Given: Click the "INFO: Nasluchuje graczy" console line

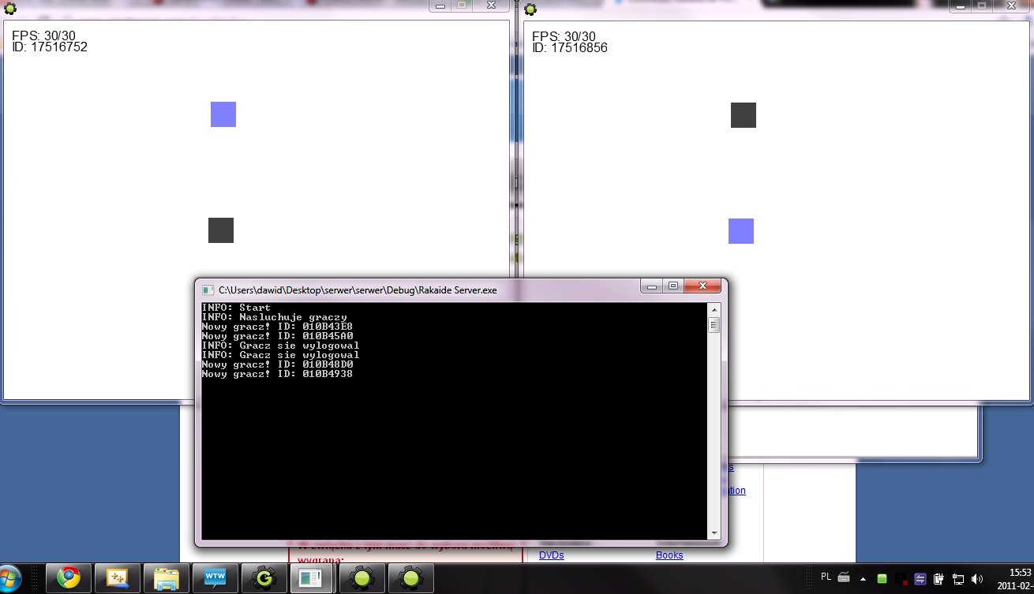Looking at the screenshot, I should coord(274,317).
